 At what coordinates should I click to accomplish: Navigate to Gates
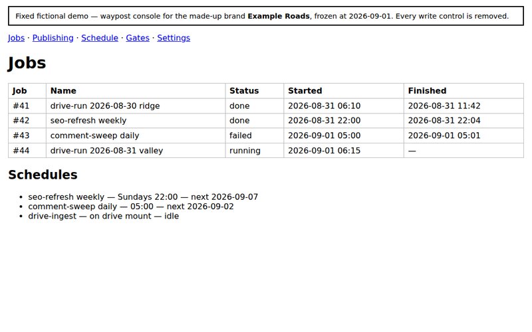[138, 38]
